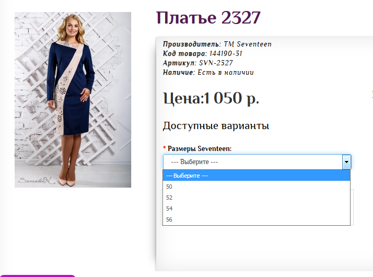Click the dropdown arrow of the size selector
This screenshot has height=277, width=373.
click(x=346, y=162)
